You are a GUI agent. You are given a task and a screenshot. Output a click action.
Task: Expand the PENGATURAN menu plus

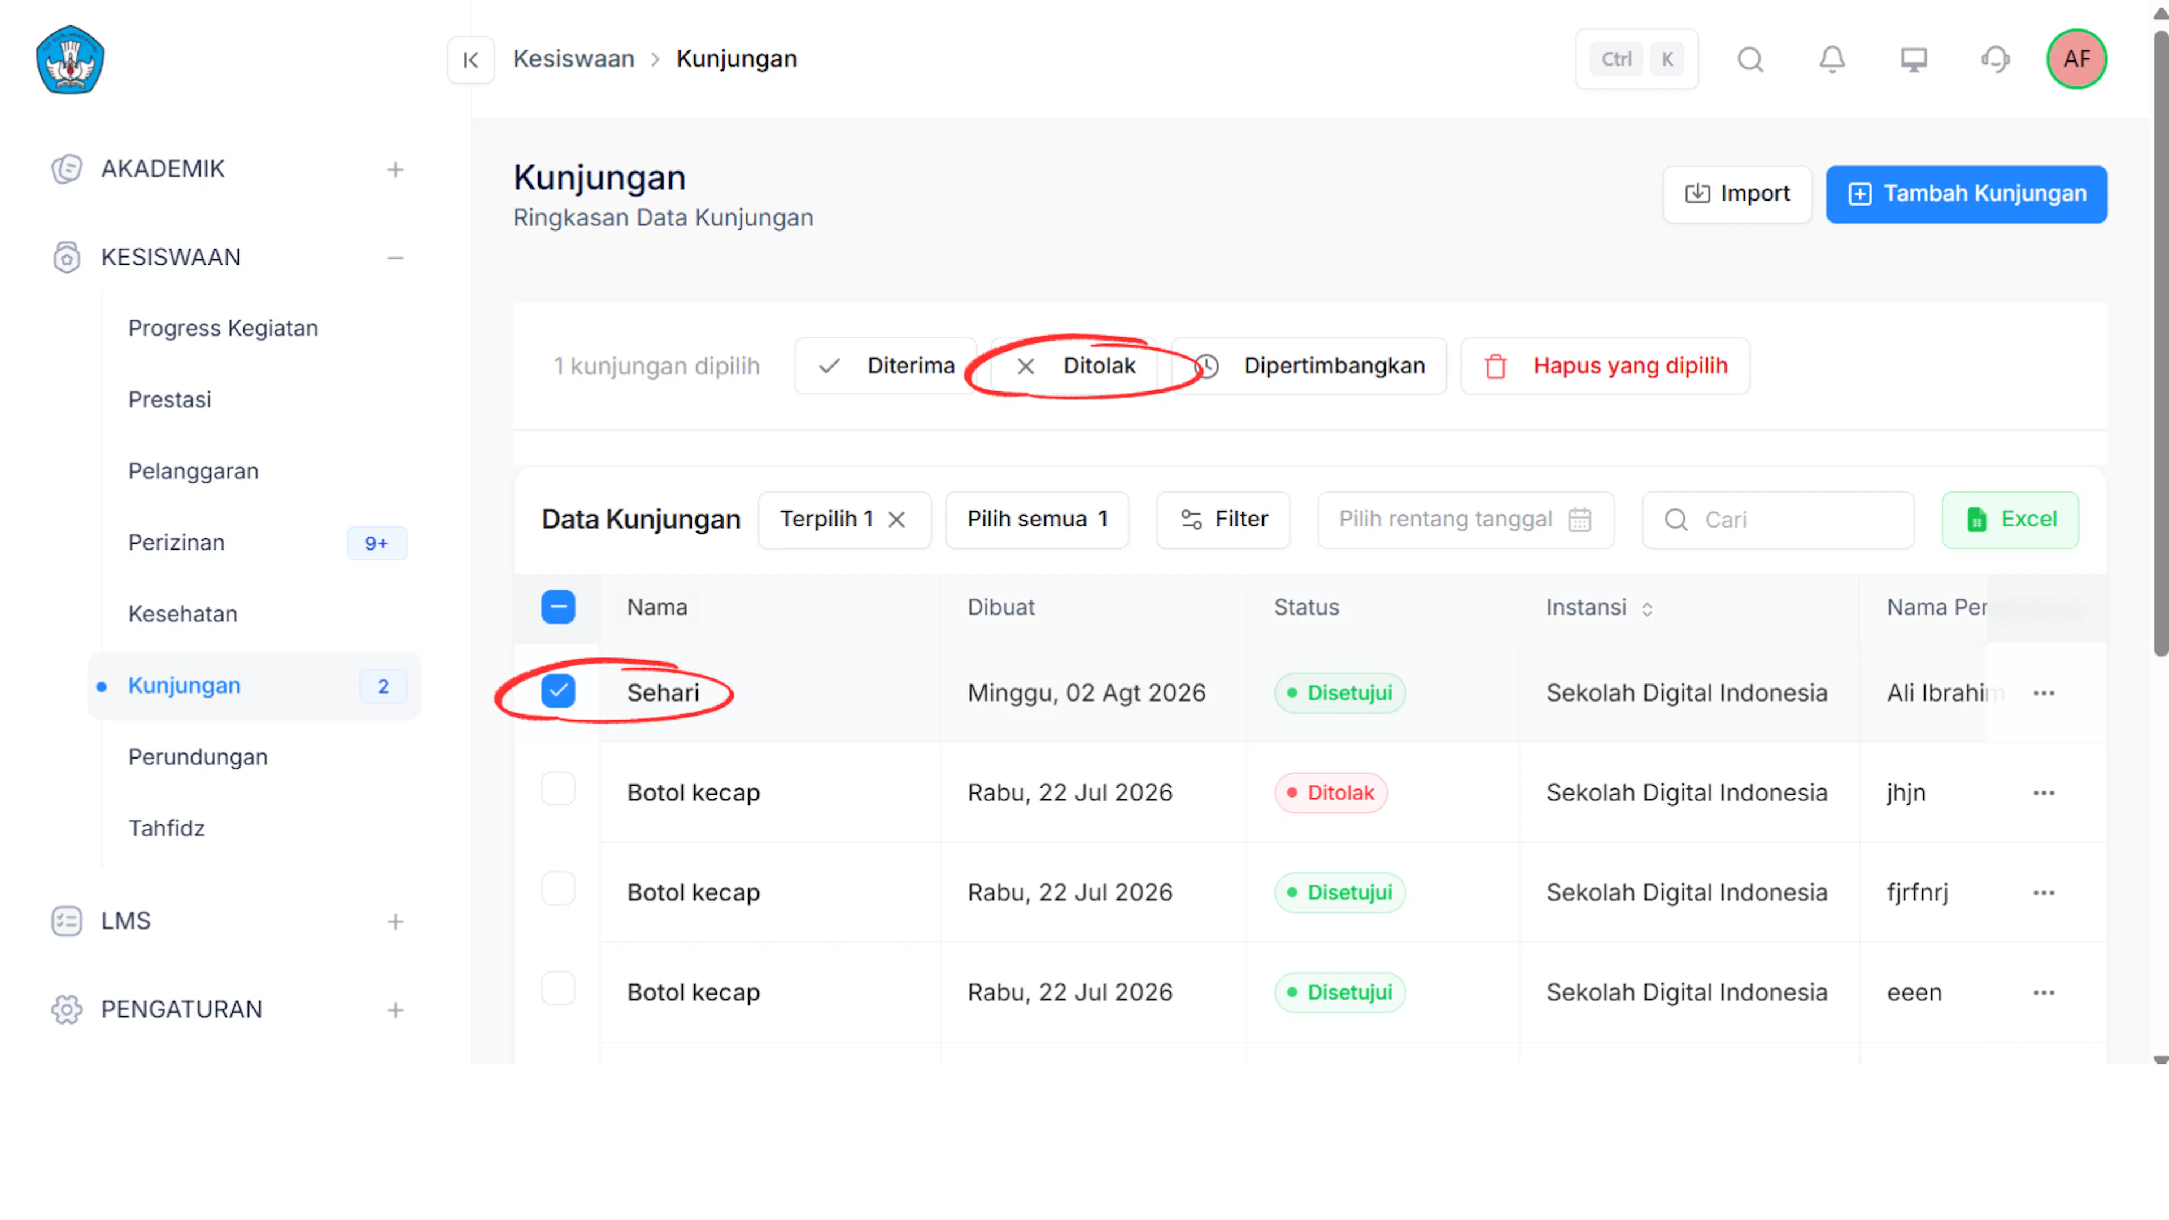pos(395,1010)
